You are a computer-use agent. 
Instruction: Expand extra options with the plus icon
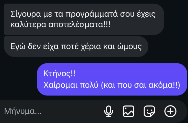170,111
